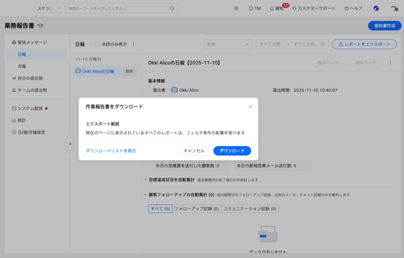Open 日/週/月報設定 in sidebar
Screen dimensions: 404x258
click(x=28, y=133)
